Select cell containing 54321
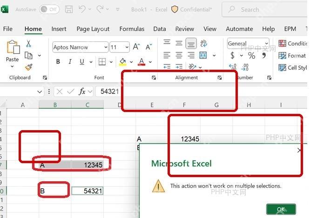The image size is (310, 218). (87, 191)
